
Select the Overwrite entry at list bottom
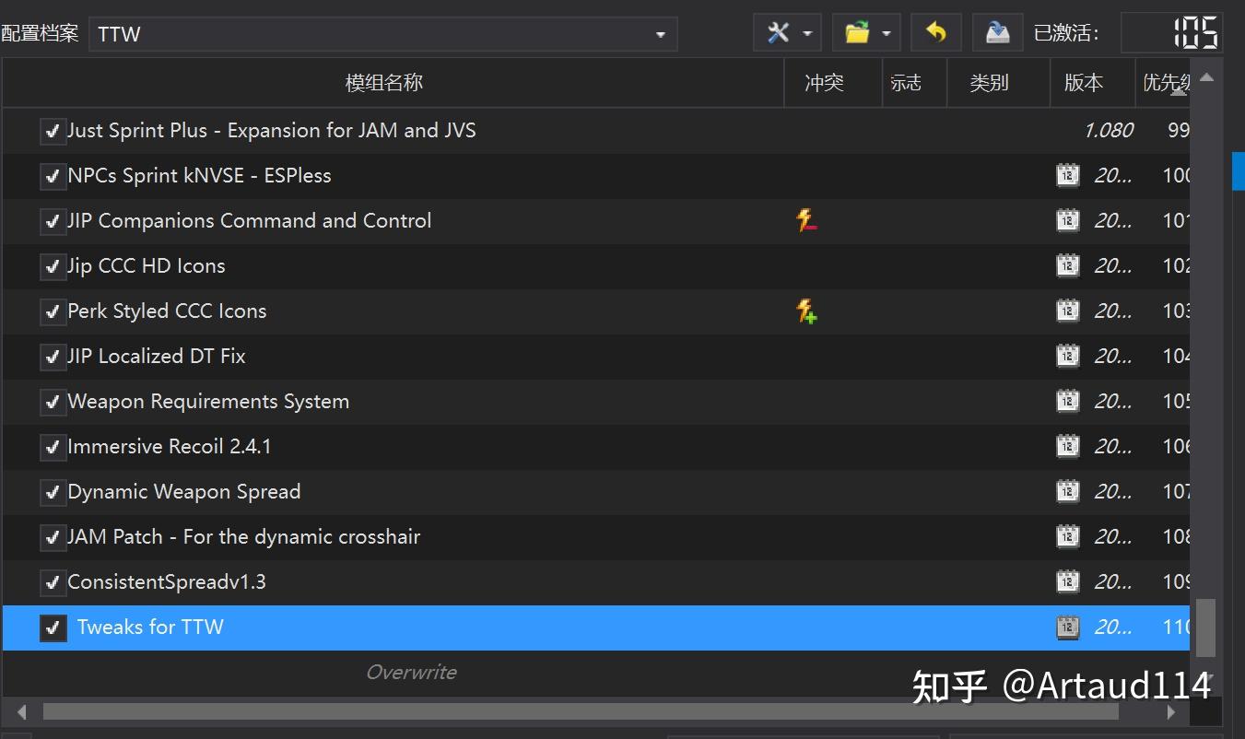pyautogui.click(x=412, y=672)
